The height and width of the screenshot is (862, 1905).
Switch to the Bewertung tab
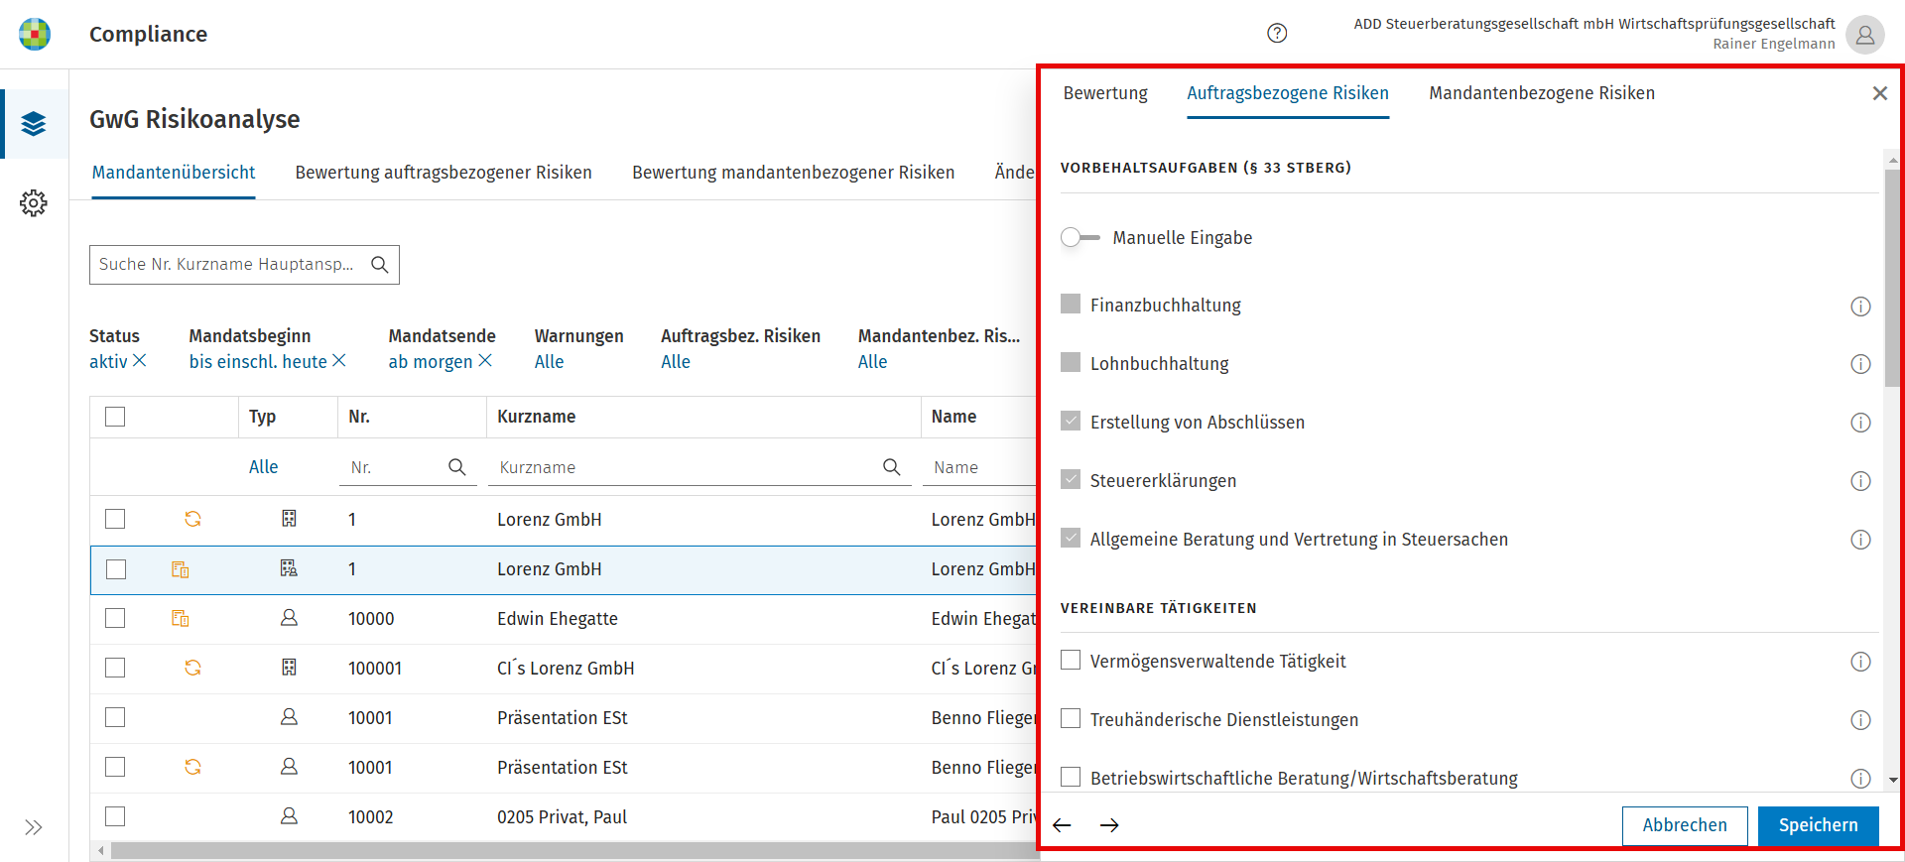pyautogui.click(x=1105, y=93)
